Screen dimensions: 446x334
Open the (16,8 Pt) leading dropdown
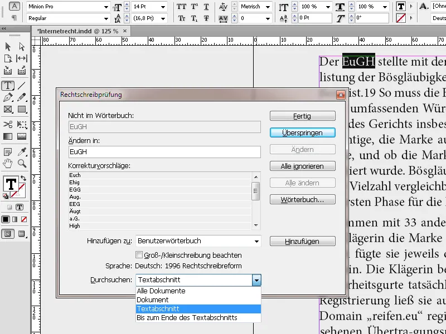click(x=163, y=18)
